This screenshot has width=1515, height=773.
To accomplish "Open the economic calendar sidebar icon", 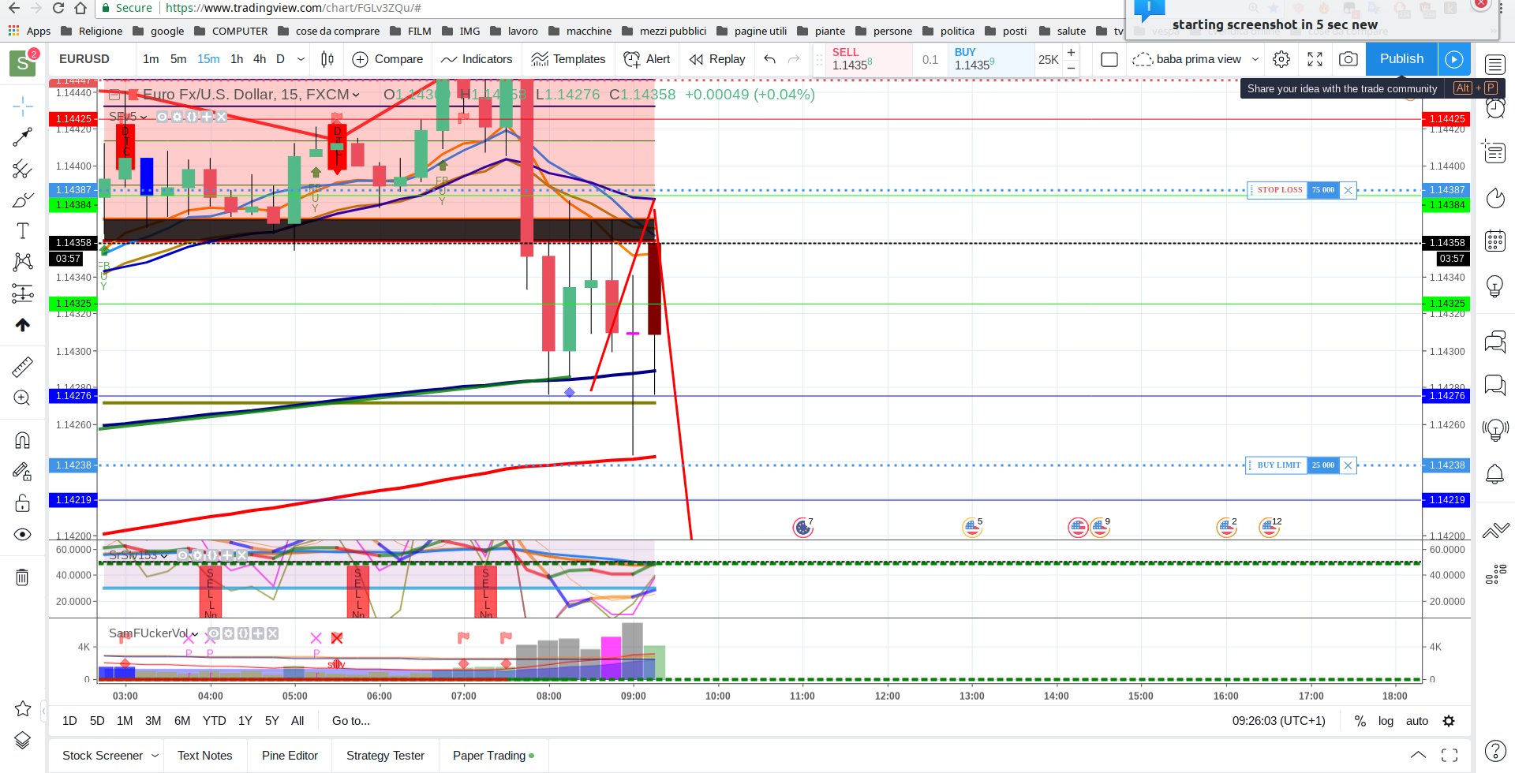I will [x=1495, y=241].
